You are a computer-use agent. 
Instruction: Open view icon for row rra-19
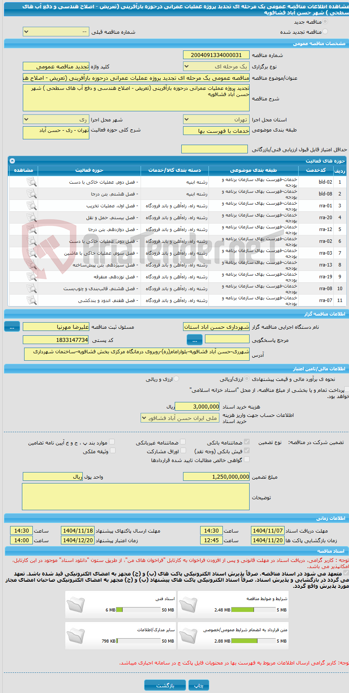point(32,277)
